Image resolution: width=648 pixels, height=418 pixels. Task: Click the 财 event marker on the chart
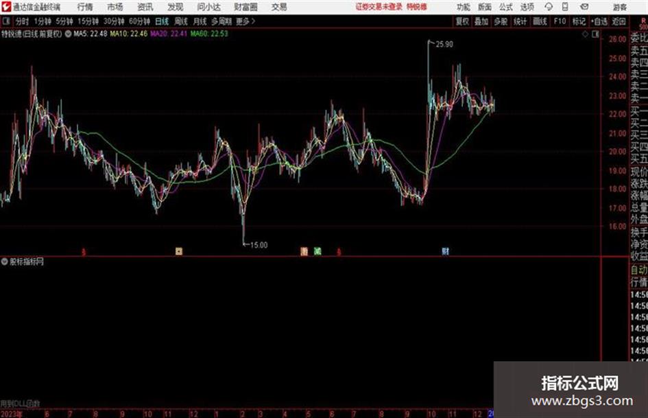pos(445,251)
